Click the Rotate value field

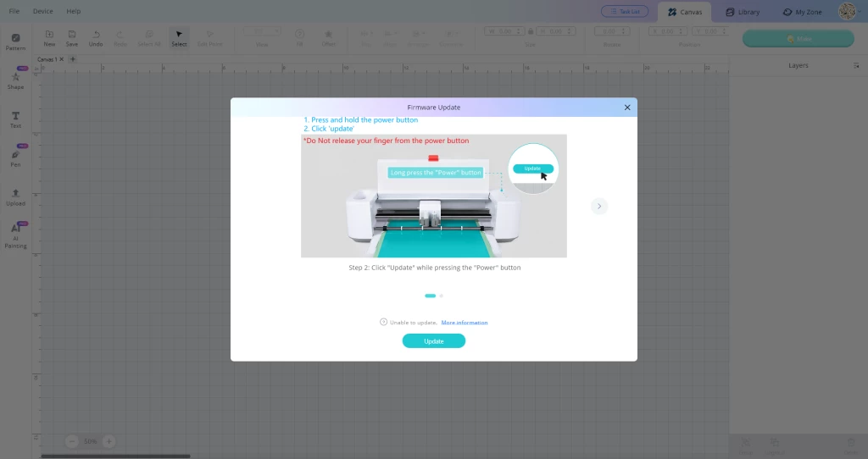(x=612, y=31)
